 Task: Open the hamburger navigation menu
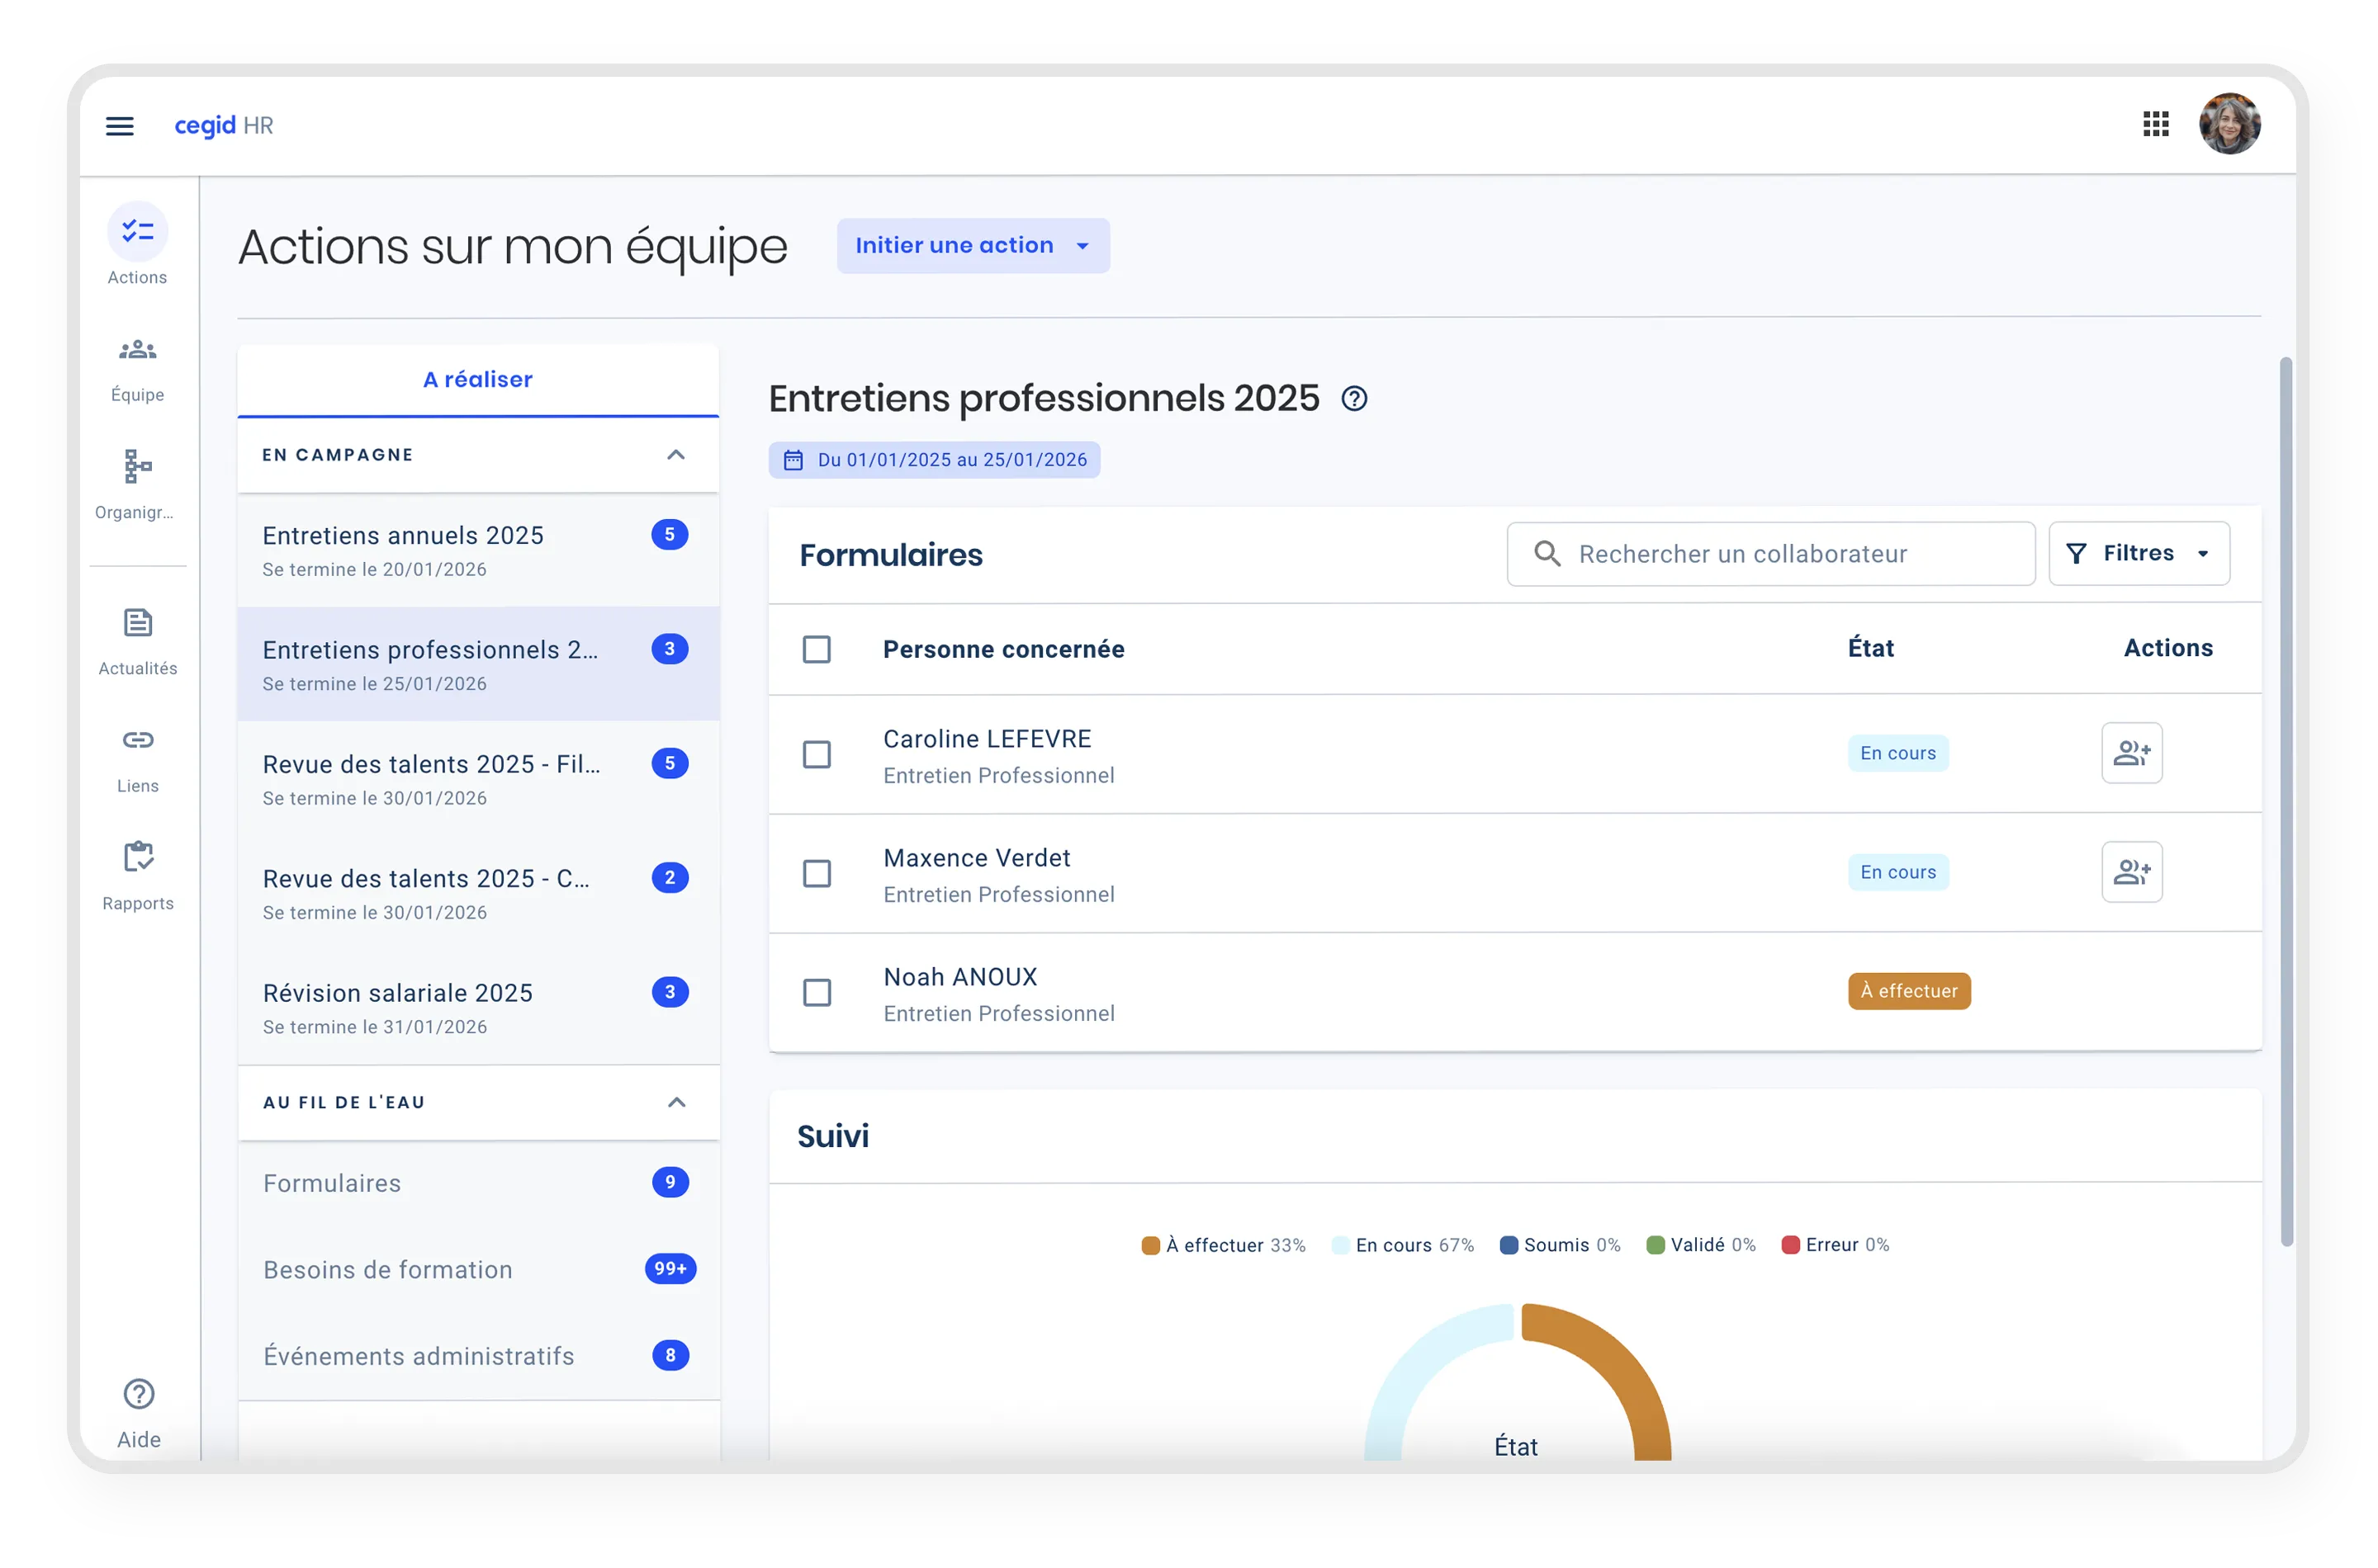click(x=120, y=126)
